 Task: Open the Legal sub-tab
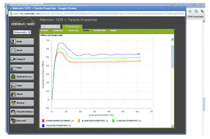113,30
